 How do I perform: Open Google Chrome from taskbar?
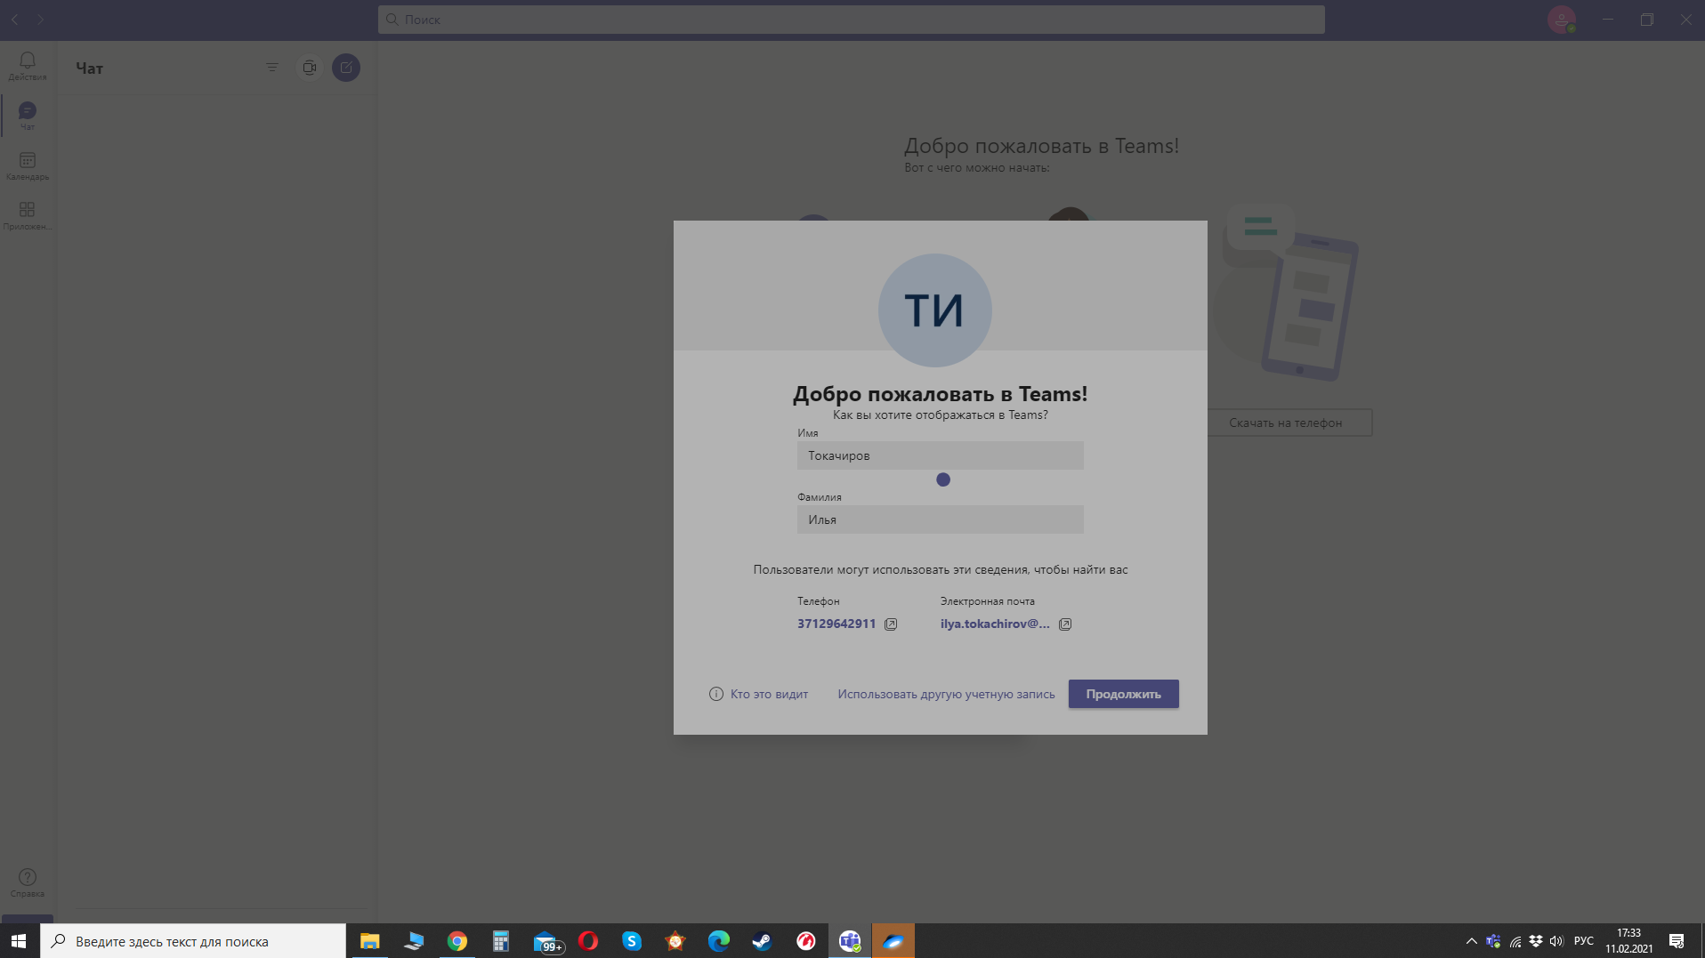457,941
